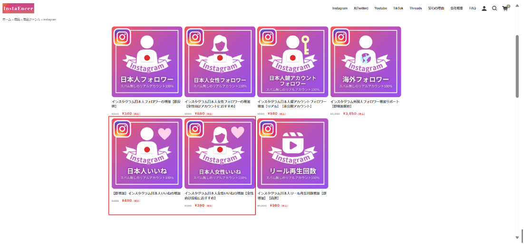The image size is (524, 244).
Task: Open title インスタグラム外国人フォロワー増加サポート
Action: point(366,104)
